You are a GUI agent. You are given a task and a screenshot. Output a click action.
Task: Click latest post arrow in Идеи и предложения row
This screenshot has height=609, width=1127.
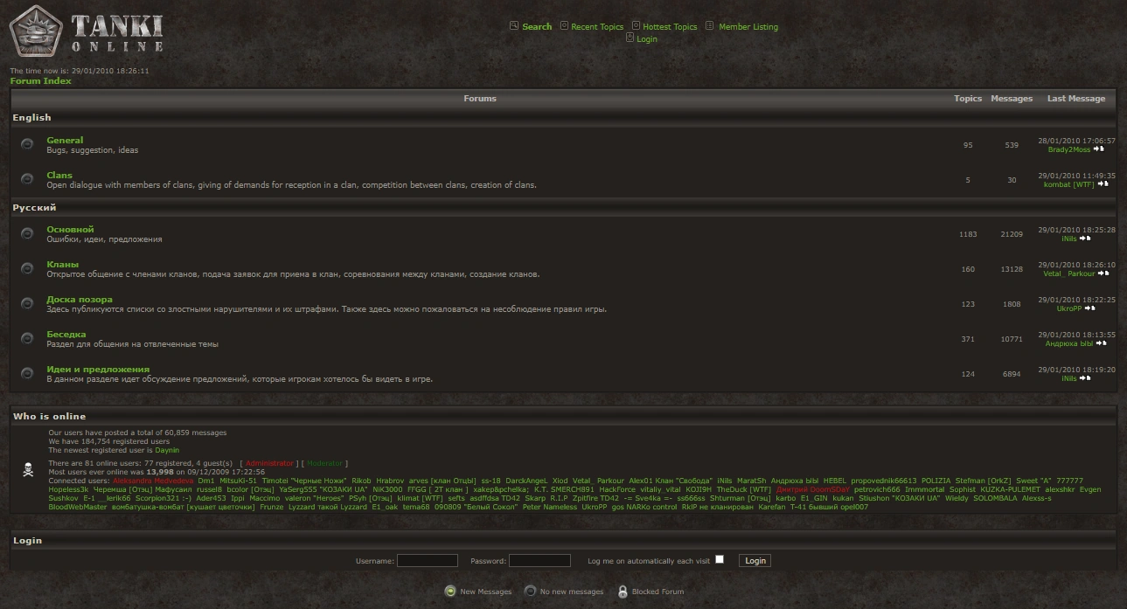pyautogui.click(x=1085, y=378)
